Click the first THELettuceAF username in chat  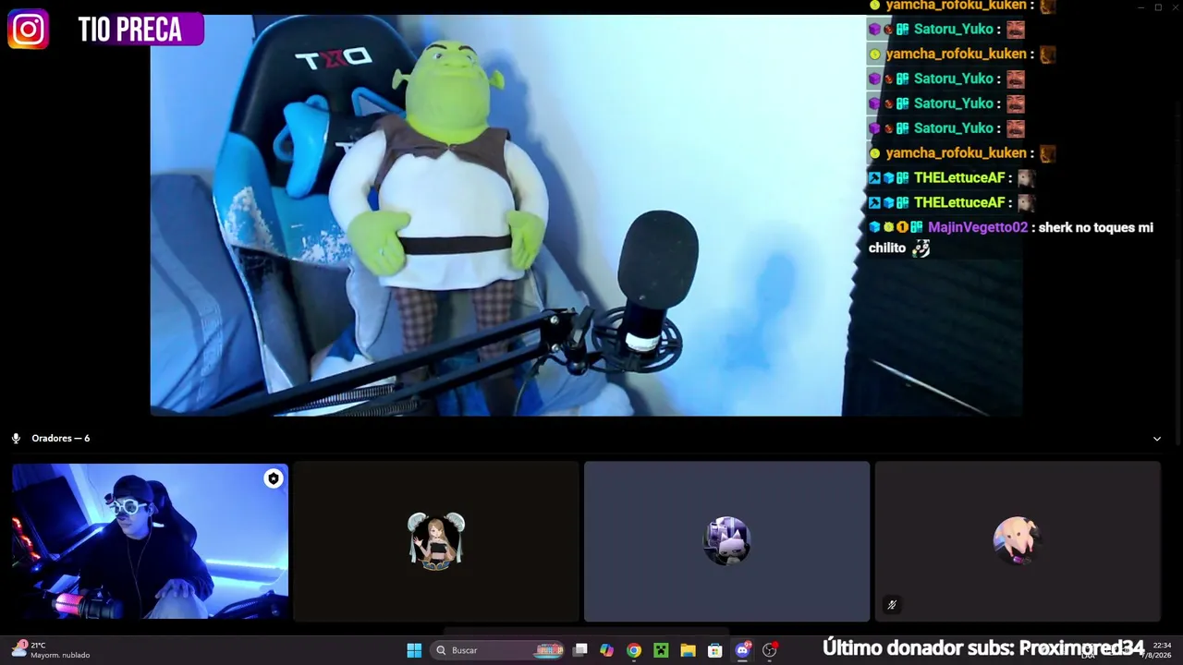958,177
